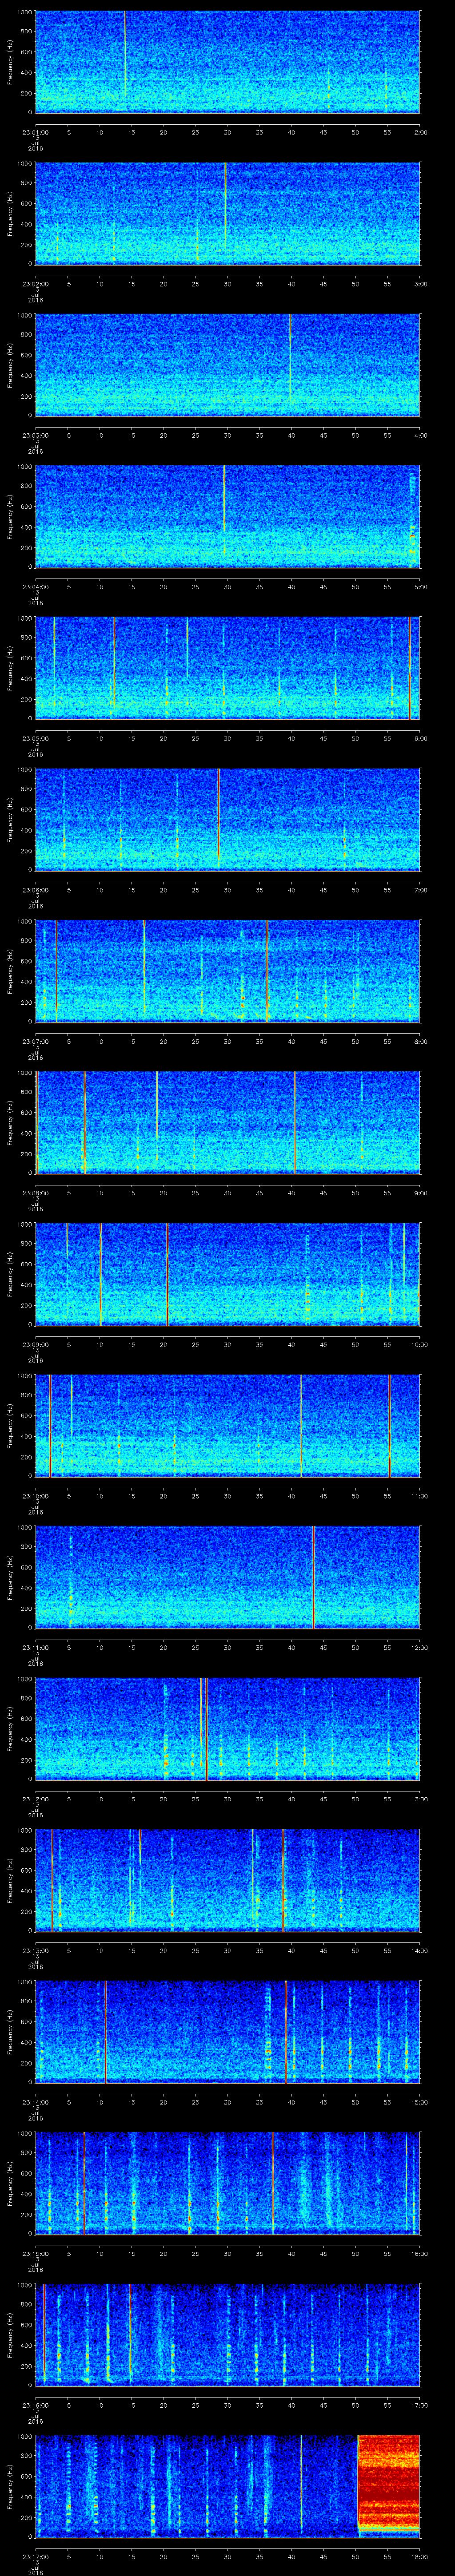
Task: Select the spectrogram panel starting at 23:05:00
Action: pos(227,668)
